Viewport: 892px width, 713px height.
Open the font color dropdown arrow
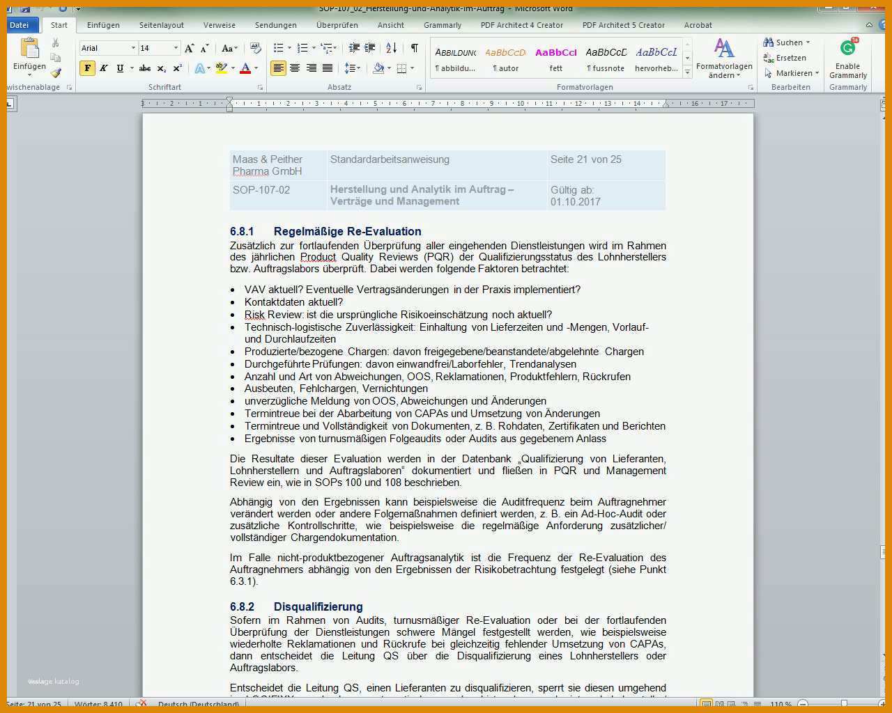click(x=256, y=68)
